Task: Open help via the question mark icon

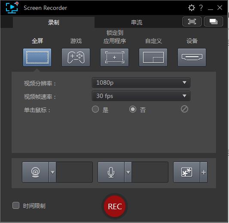Action: [x=201, y=8]
